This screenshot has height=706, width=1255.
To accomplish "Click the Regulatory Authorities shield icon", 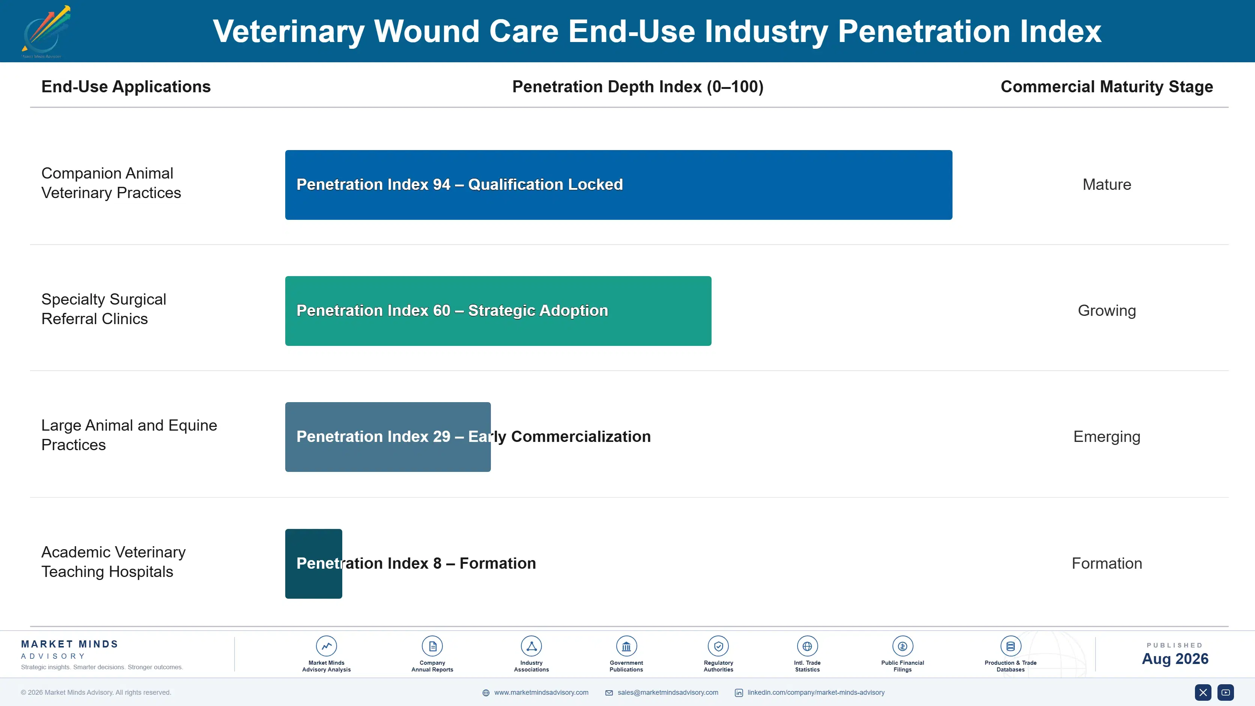I will [718, 646].
